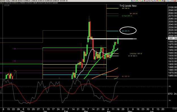
Task: Click the date tick labeled 15
Action: click(8, 109)
